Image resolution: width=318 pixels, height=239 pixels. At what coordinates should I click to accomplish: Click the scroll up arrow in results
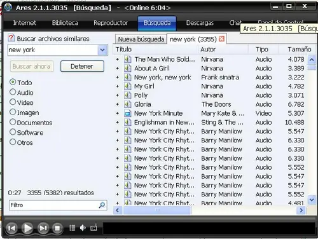(312, 60)
